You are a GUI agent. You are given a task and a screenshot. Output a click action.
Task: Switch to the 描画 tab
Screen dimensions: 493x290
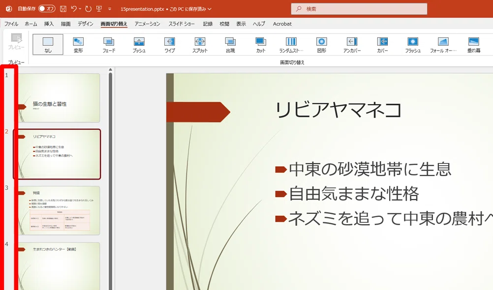coord(66,24)
